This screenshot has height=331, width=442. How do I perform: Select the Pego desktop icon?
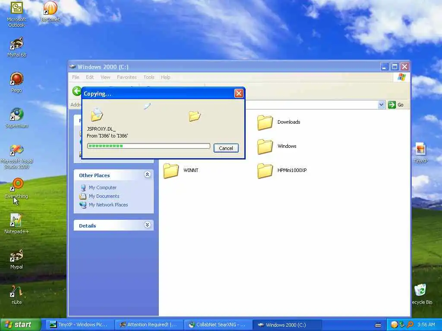point(16,82)
